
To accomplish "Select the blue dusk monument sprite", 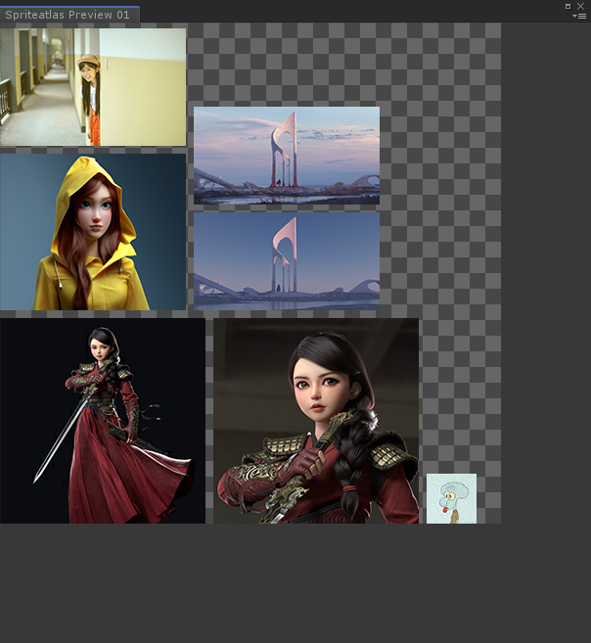I will (x=287, y=260).
